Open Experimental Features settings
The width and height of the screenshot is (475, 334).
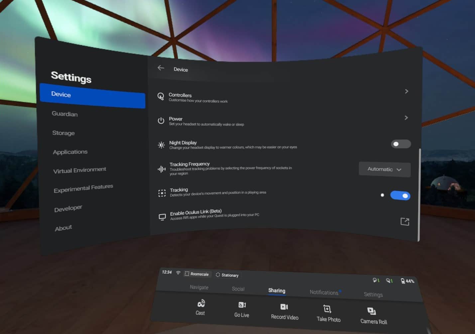(x=83, y=187)
